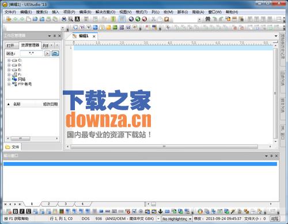
Task: Pin the output window panel
Action: click(271, 156)
